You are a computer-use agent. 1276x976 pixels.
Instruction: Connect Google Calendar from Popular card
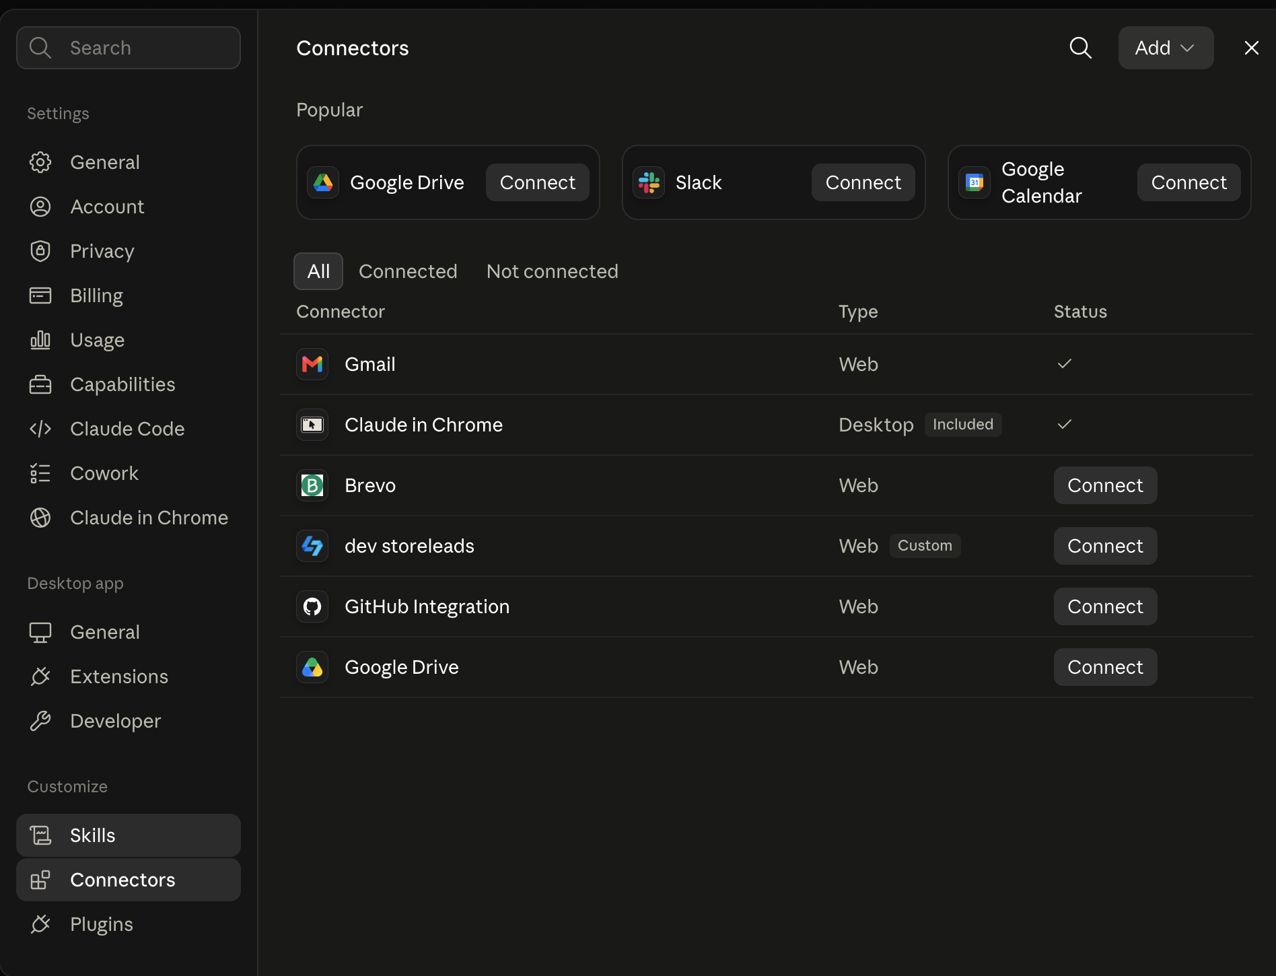point(1189,182)
